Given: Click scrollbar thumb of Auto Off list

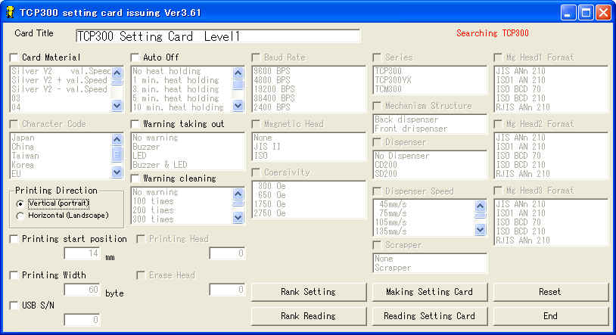Looking at the screenshot, I should click(238, 84).
